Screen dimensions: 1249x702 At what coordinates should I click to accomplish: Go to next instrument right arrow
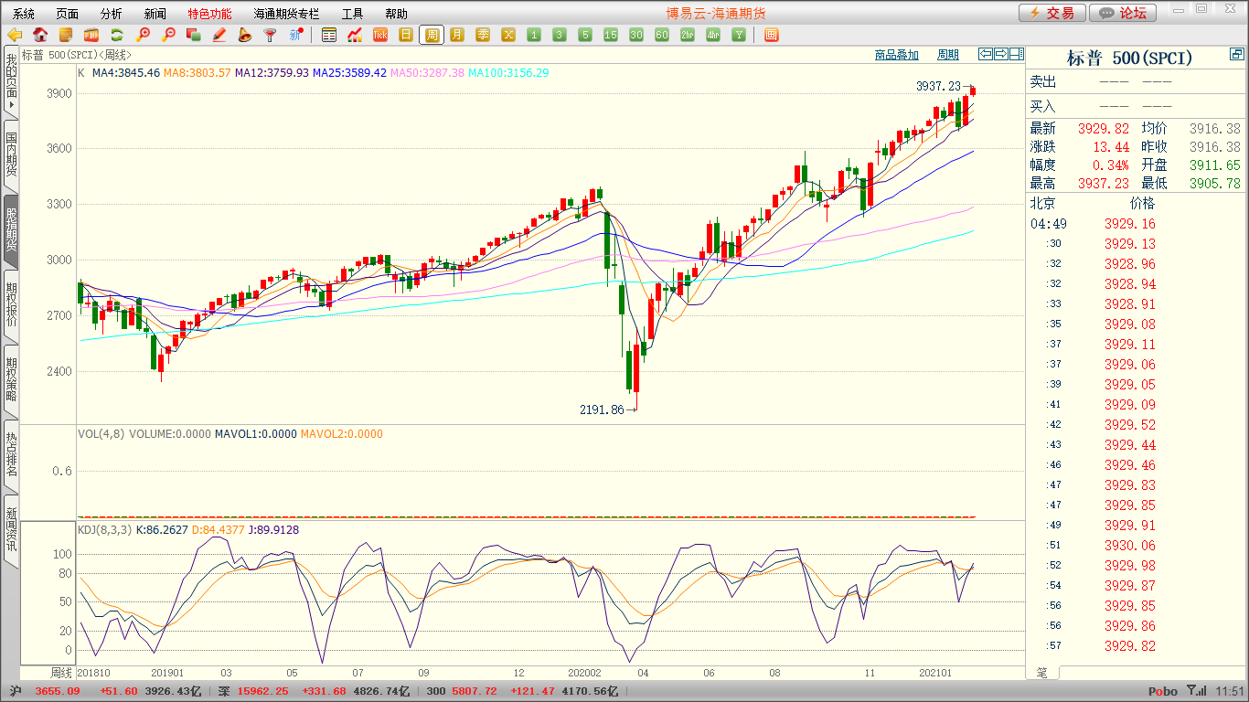[x=1001, y=54]
